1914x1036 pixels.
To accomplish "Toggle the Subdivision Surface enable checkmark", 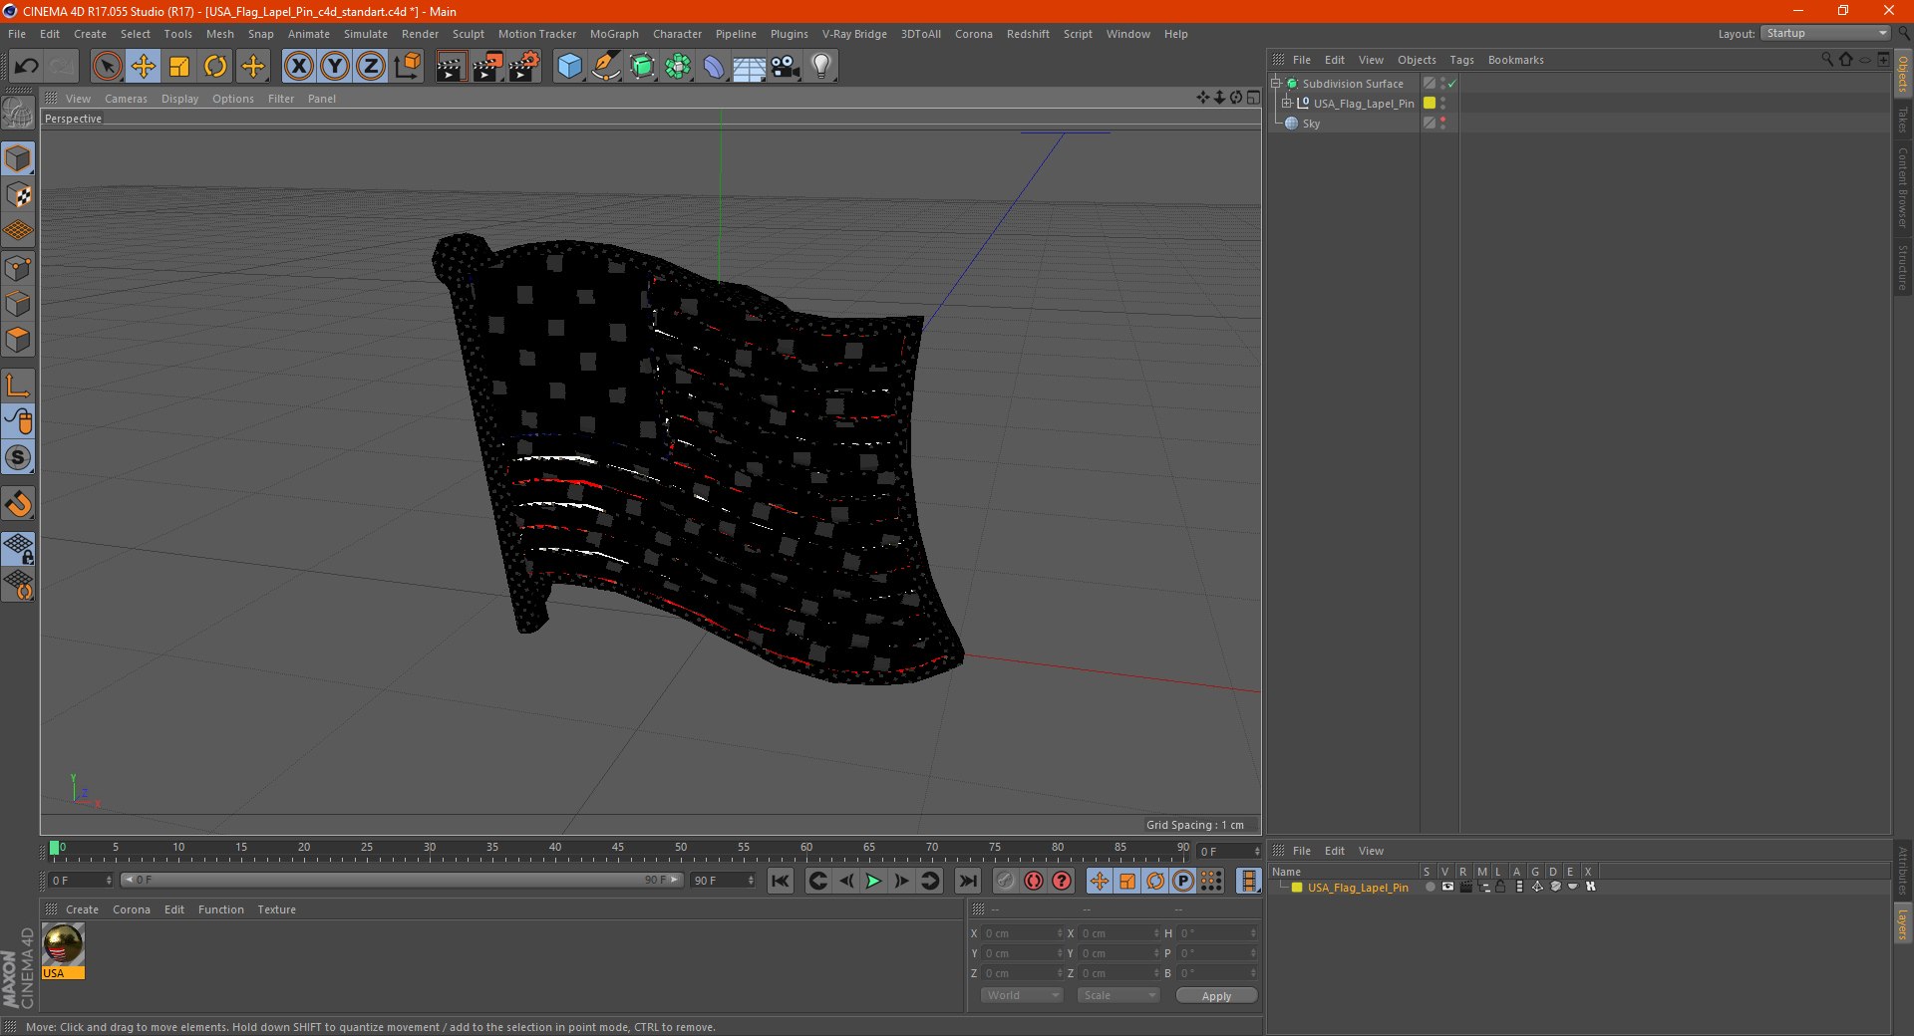I will (x=1452, y=84).
